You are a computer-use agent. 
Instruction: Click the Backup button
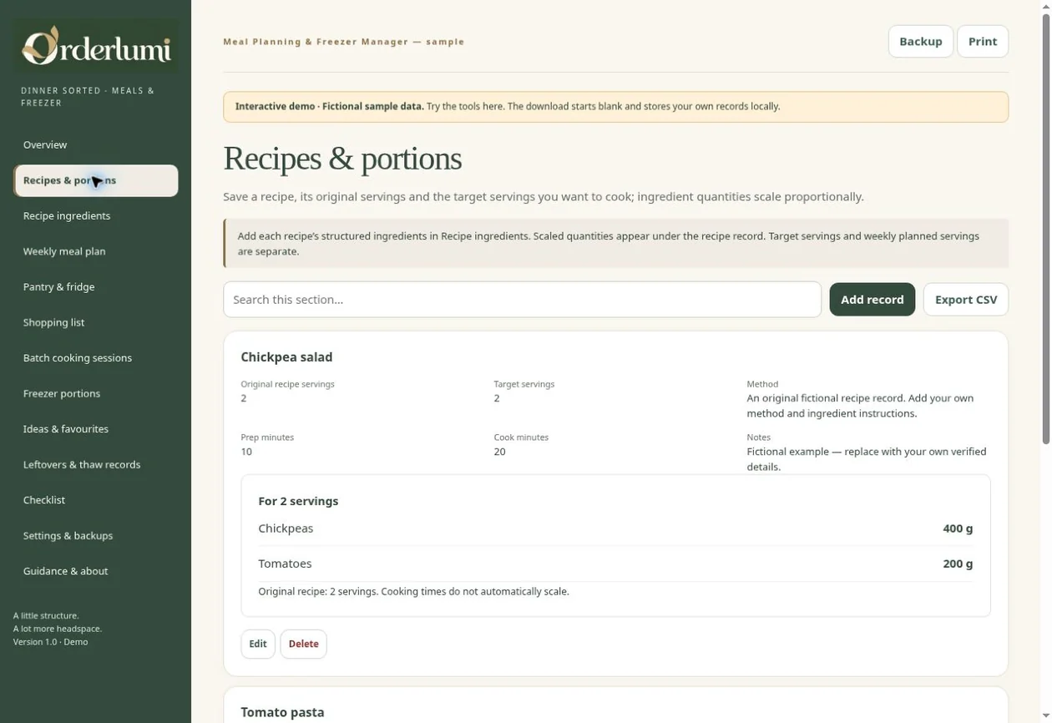[921, 41]
